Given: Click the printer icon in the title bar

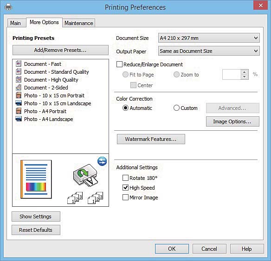Looking at the screenshot, I should pos(8,7).
